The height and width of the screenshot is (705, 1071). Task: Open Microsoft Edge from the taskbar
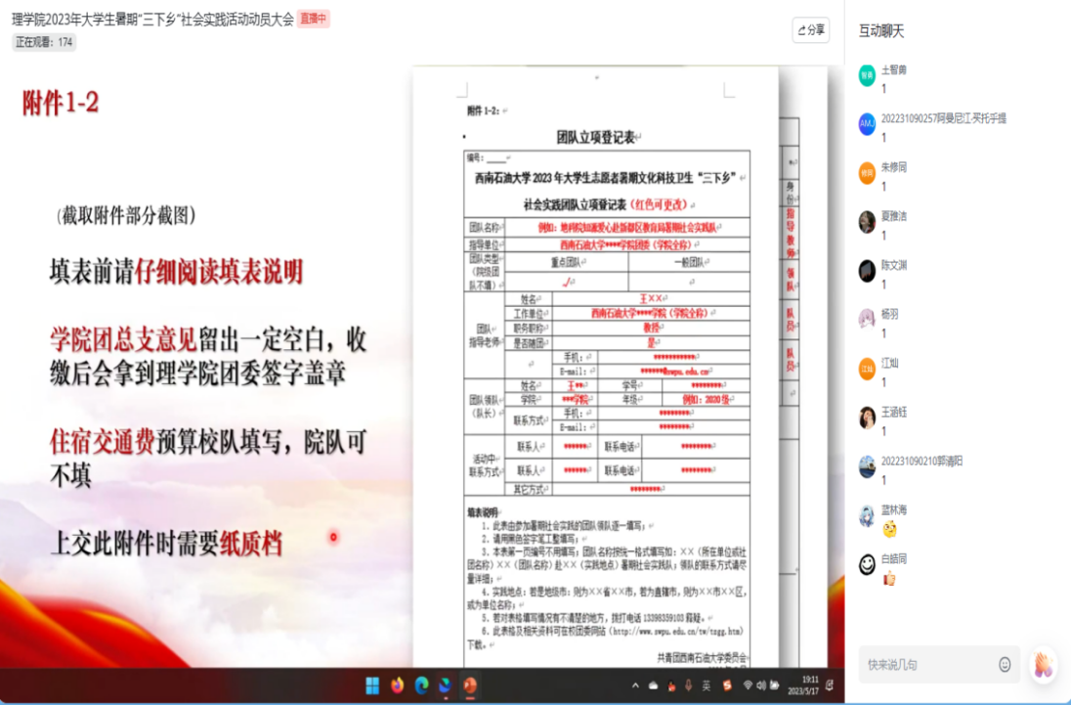(422, 684)
